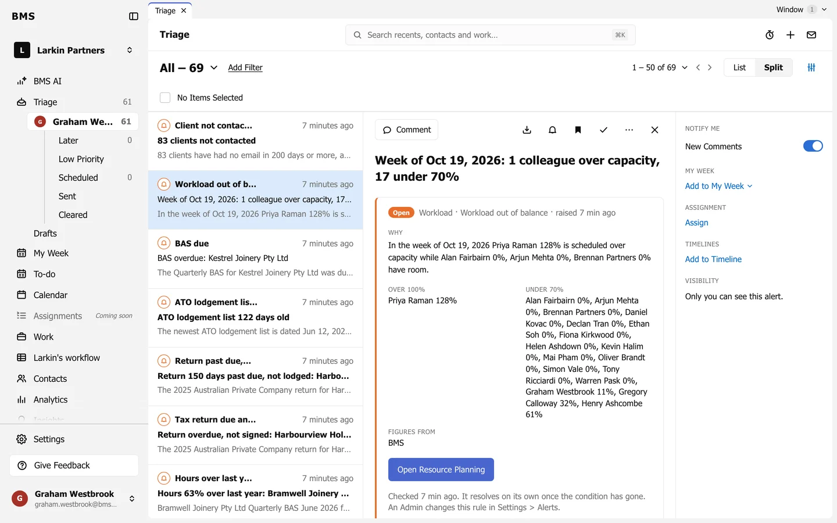Download the alert with the download icon

527,130
